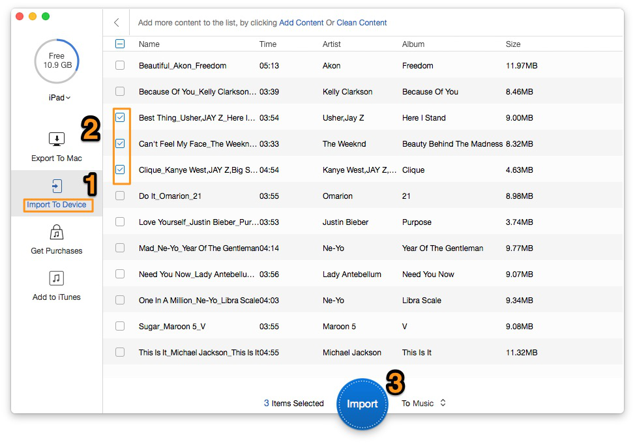Click the artist The Weeknd

pyautogui.click(x=344, y=144)
